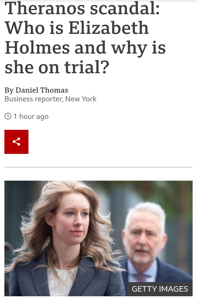
Task: Click the GETTY IMAGES credit label
Action: point(160,289)
